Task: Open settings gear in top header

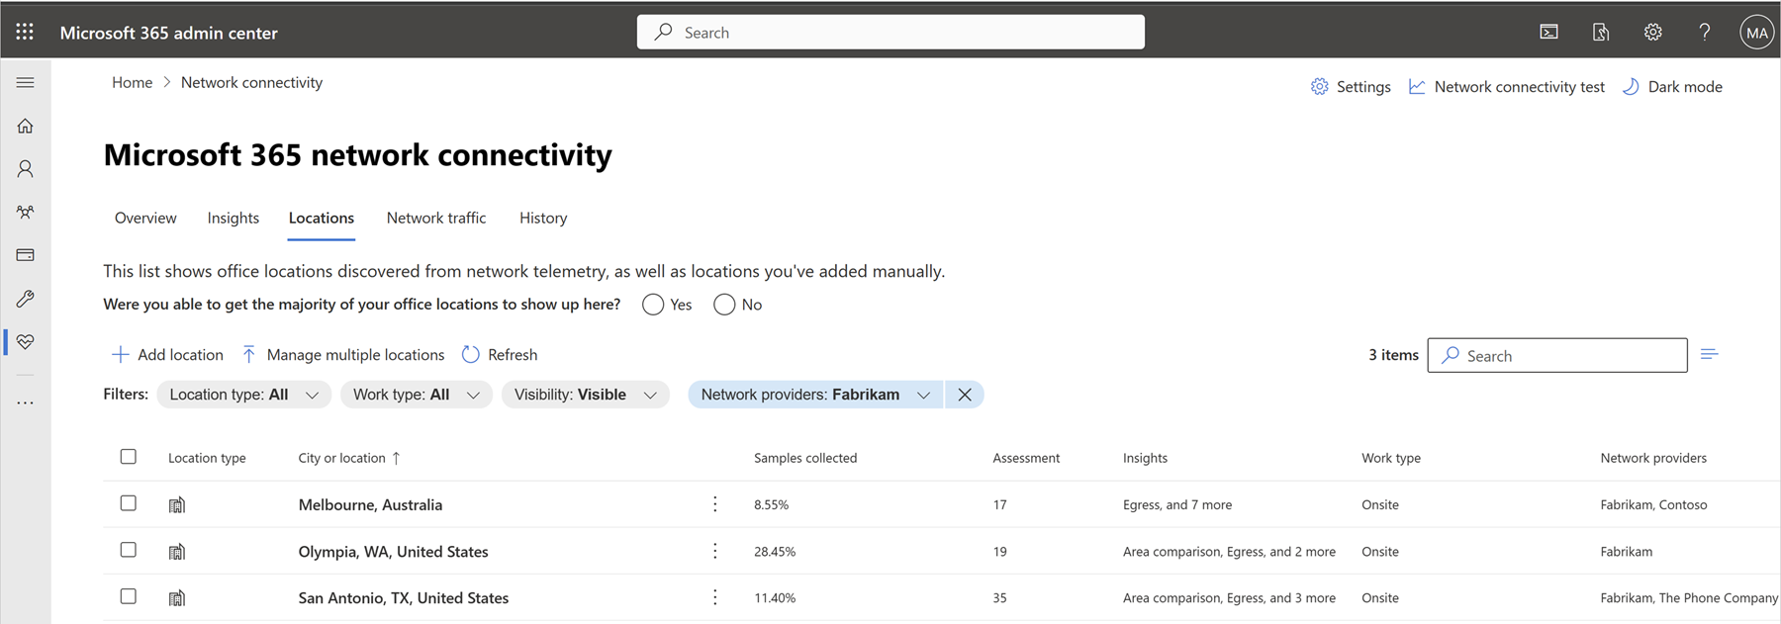Action: pos(1652,32)
